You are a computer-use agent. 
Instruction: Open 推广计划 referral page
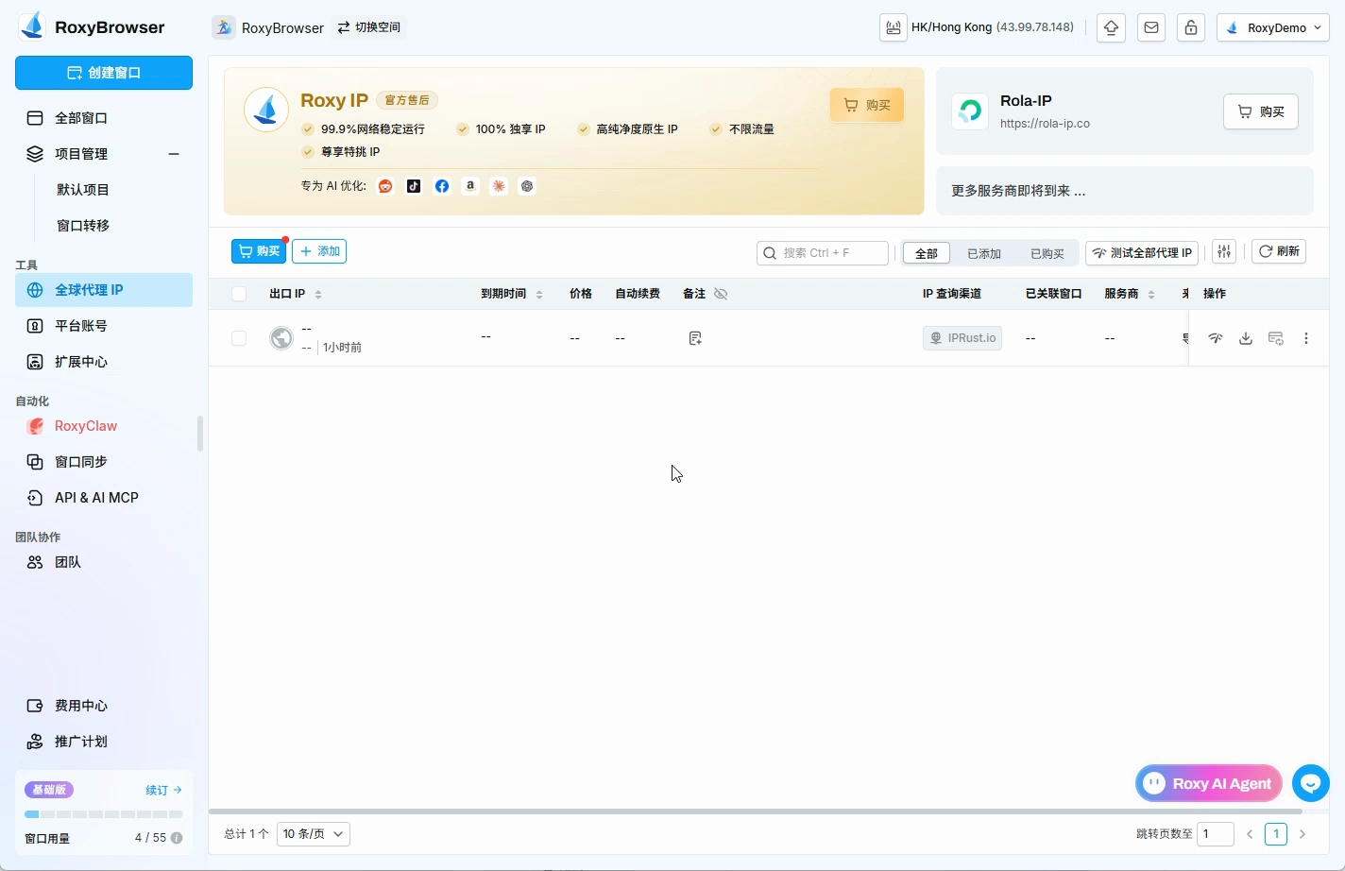[x=104, y=742]
